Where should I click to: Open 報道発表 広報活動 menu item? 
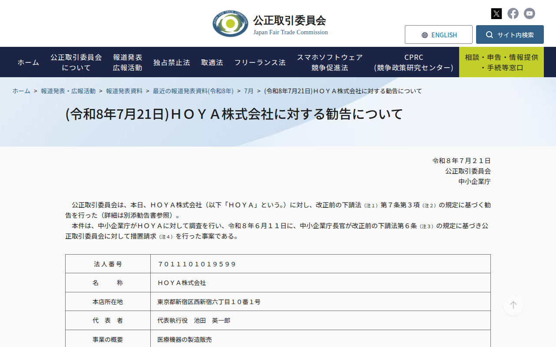point(128,62)
